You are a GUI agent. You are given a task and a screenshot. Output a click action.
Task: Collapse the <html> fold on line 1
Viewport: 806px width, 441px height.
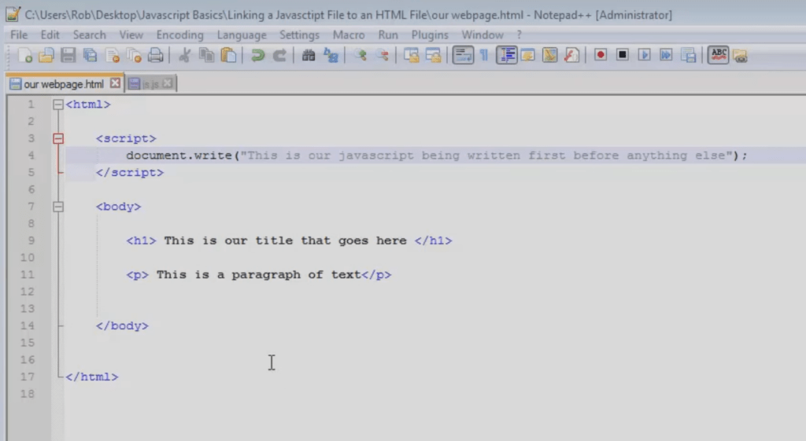click(x=58, y=105)
